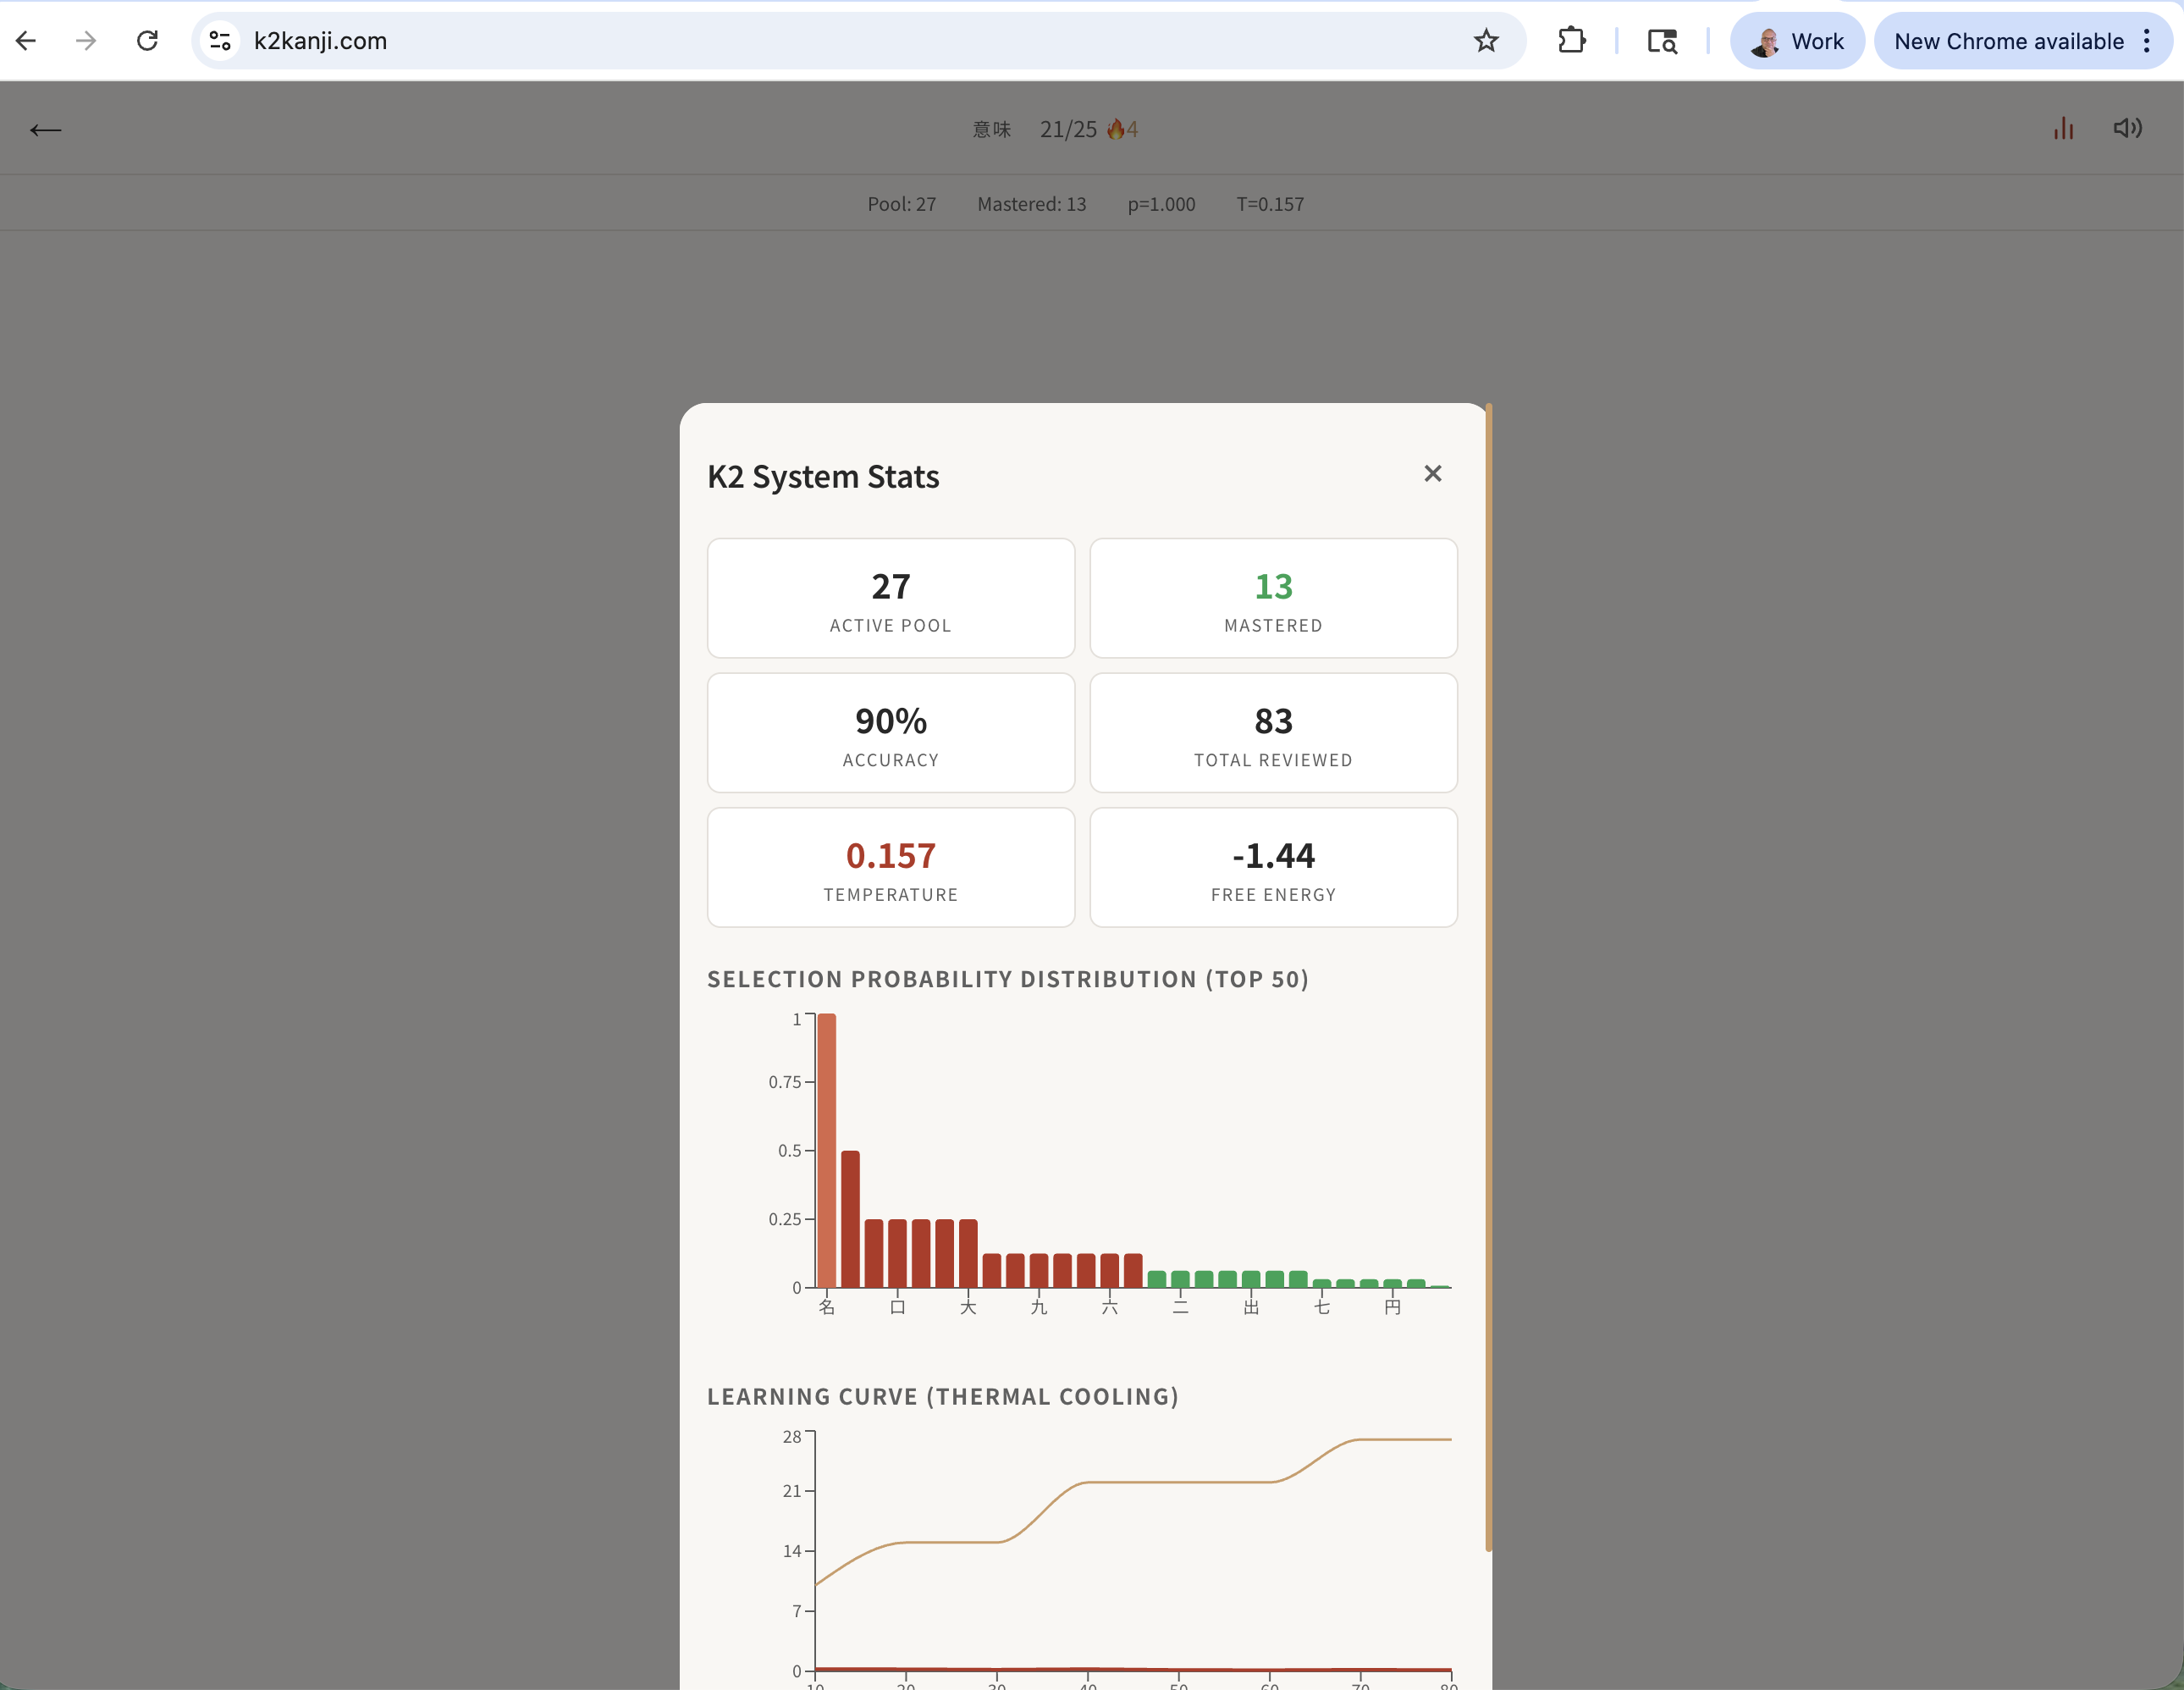Image resolution: width=2184 pixels, height=1690 pixels.
Task: Bookmark this page with star icon
Action: pos(1486,41)
